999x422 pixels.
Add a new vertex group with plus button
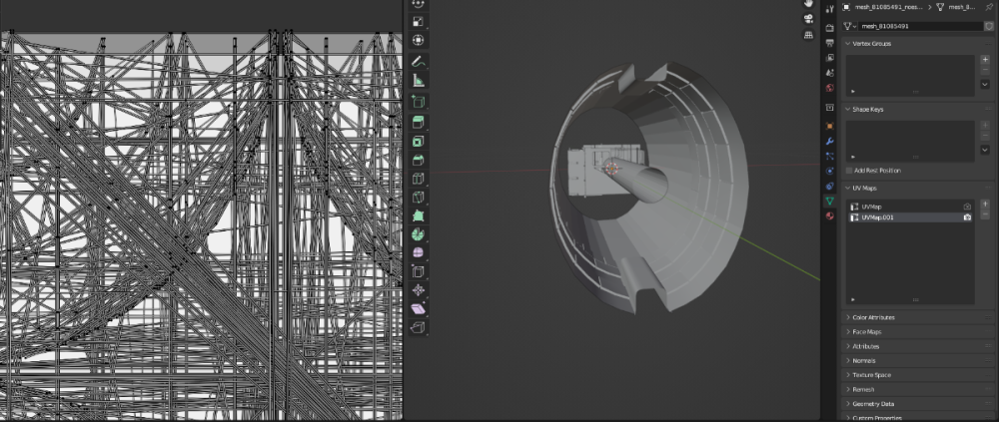[985, 60]
